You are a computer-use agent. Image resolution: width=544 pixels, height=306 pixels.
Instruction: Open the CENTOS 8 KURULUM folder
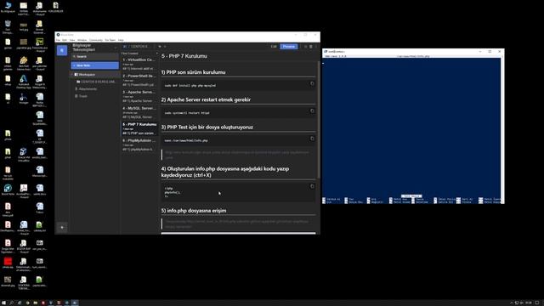pos(96,82)
